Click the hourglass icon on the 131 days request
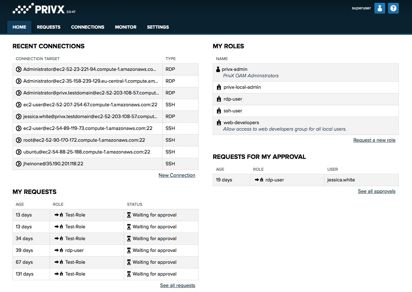This screenshot has width=412, height=292. pyautogui.click(x=129, y=274)
